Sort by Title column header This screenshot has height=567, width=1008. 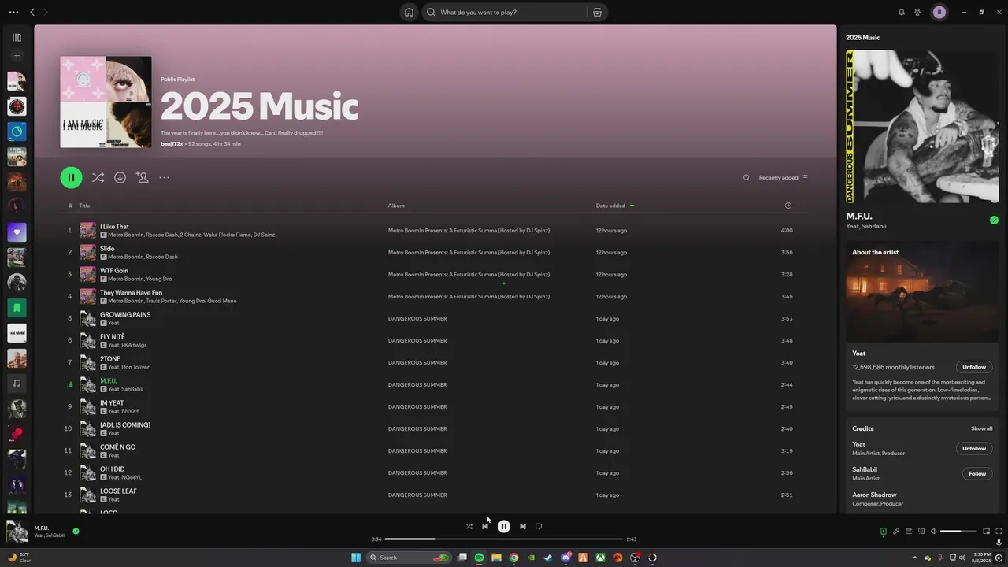[x=84, y=206]
